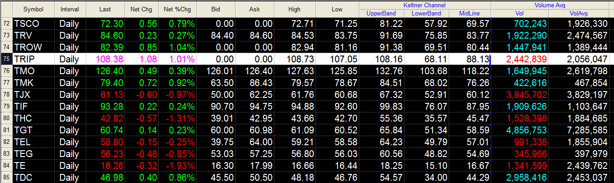This screenshot has width=614, height=183.
Task: Click the VolAvg column header
Action: coord(578,13)
